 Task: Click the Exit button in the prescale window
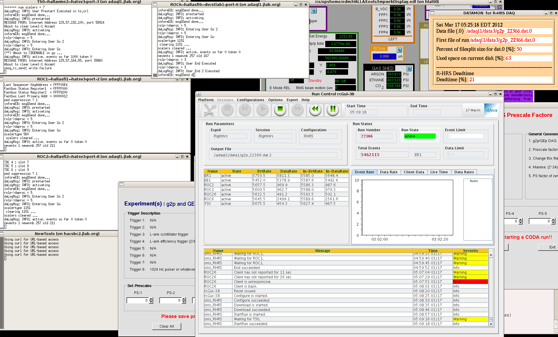548,247
